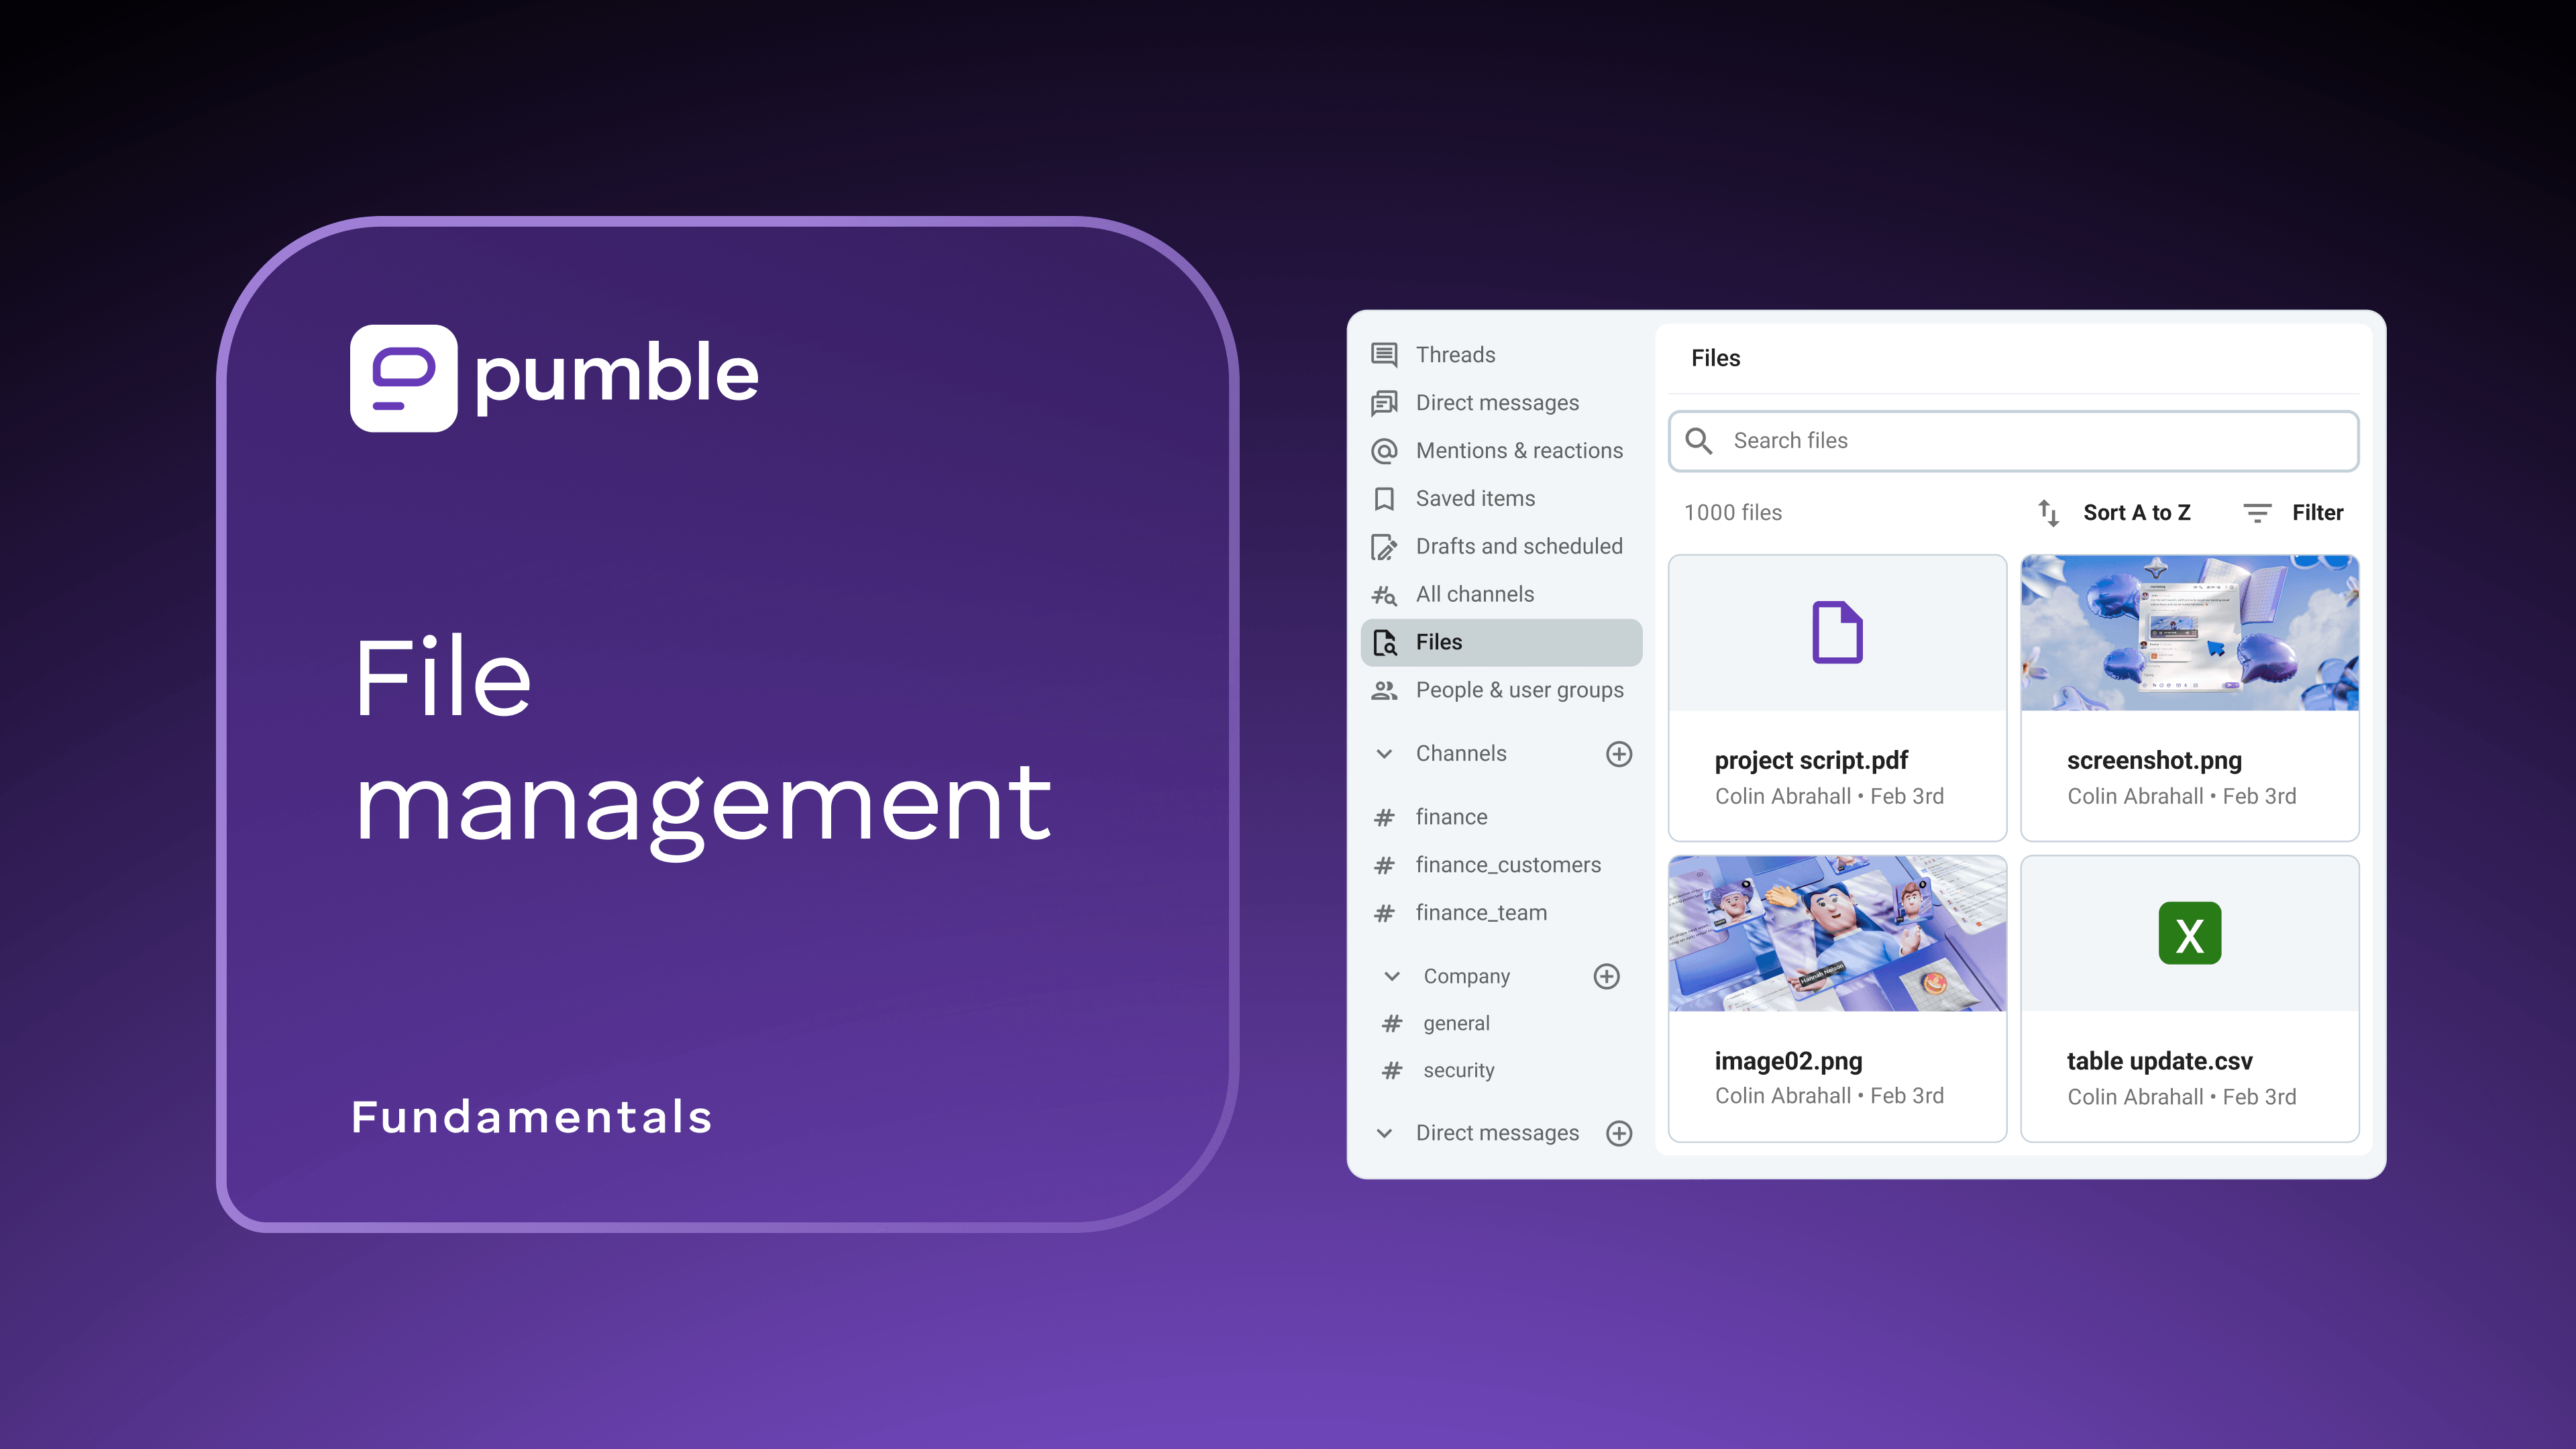Open the screenshot.png thumbnail
This screenshot has height=1449, width=2576.
[x=2190, y=633]
